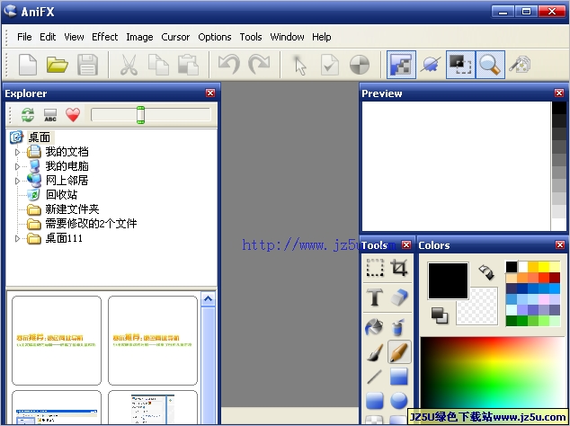The width and height of the screenshot is (570, 426).
Task: Expand the 我的文档 tree node
Action: point(17,152)
